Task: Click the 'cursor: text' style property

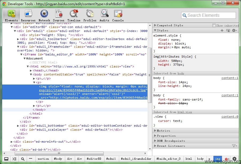Action: 170,121
